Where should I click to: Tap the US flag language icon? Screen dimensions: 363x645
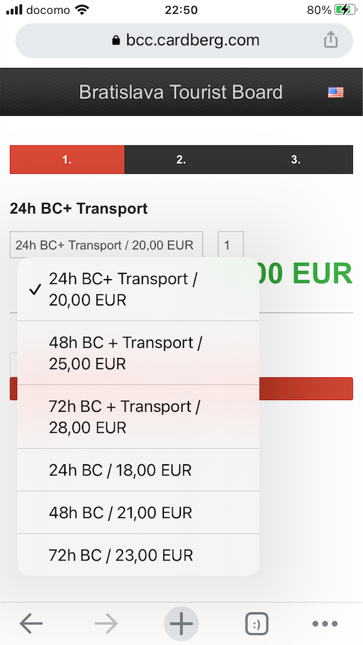(335, 92)
